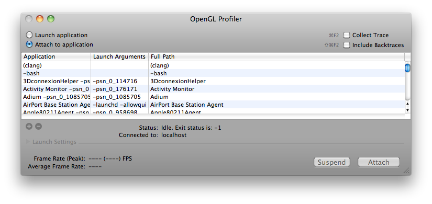Click the Full Path column header
This screenshot has height=204, width=432.
(x=276, y=56)
